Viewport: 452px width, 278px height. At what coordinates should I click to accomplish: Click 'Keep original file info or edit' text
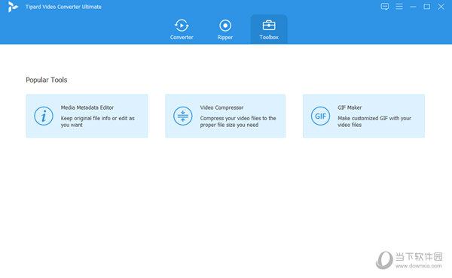point(97,121)
